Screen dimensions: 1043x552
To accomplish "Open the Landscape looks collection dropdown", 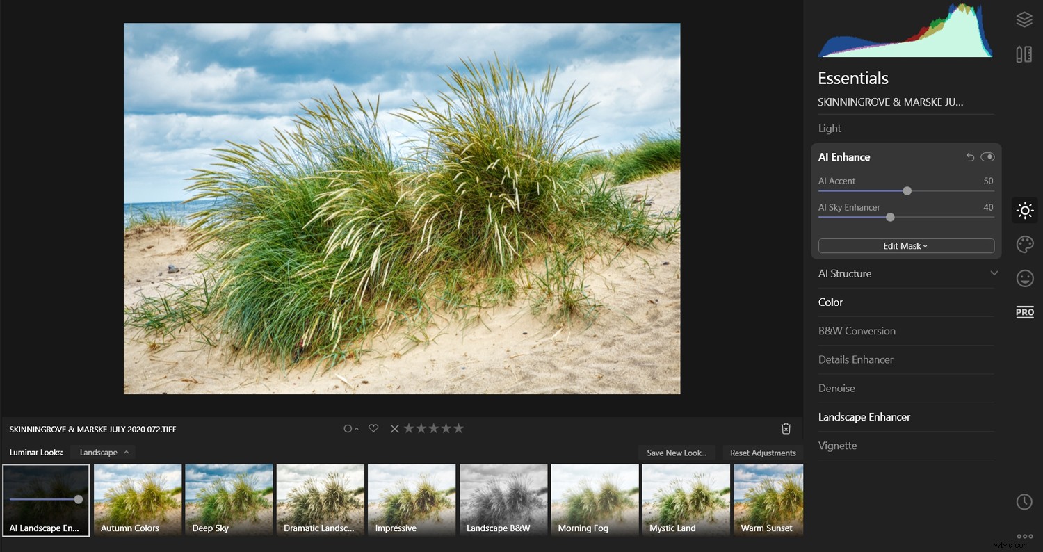I will pos(102,452).
